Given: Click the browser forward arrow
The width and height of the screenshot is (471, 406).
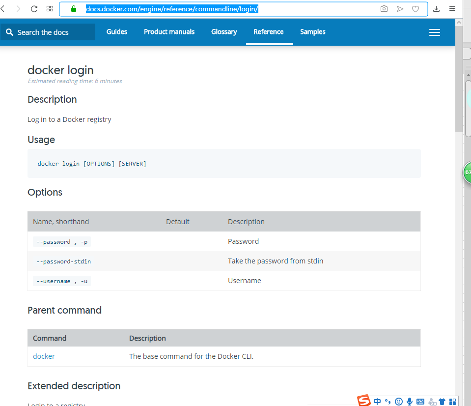Looking at the screenshot, I should pyautogui.click(x=18, y=9).
